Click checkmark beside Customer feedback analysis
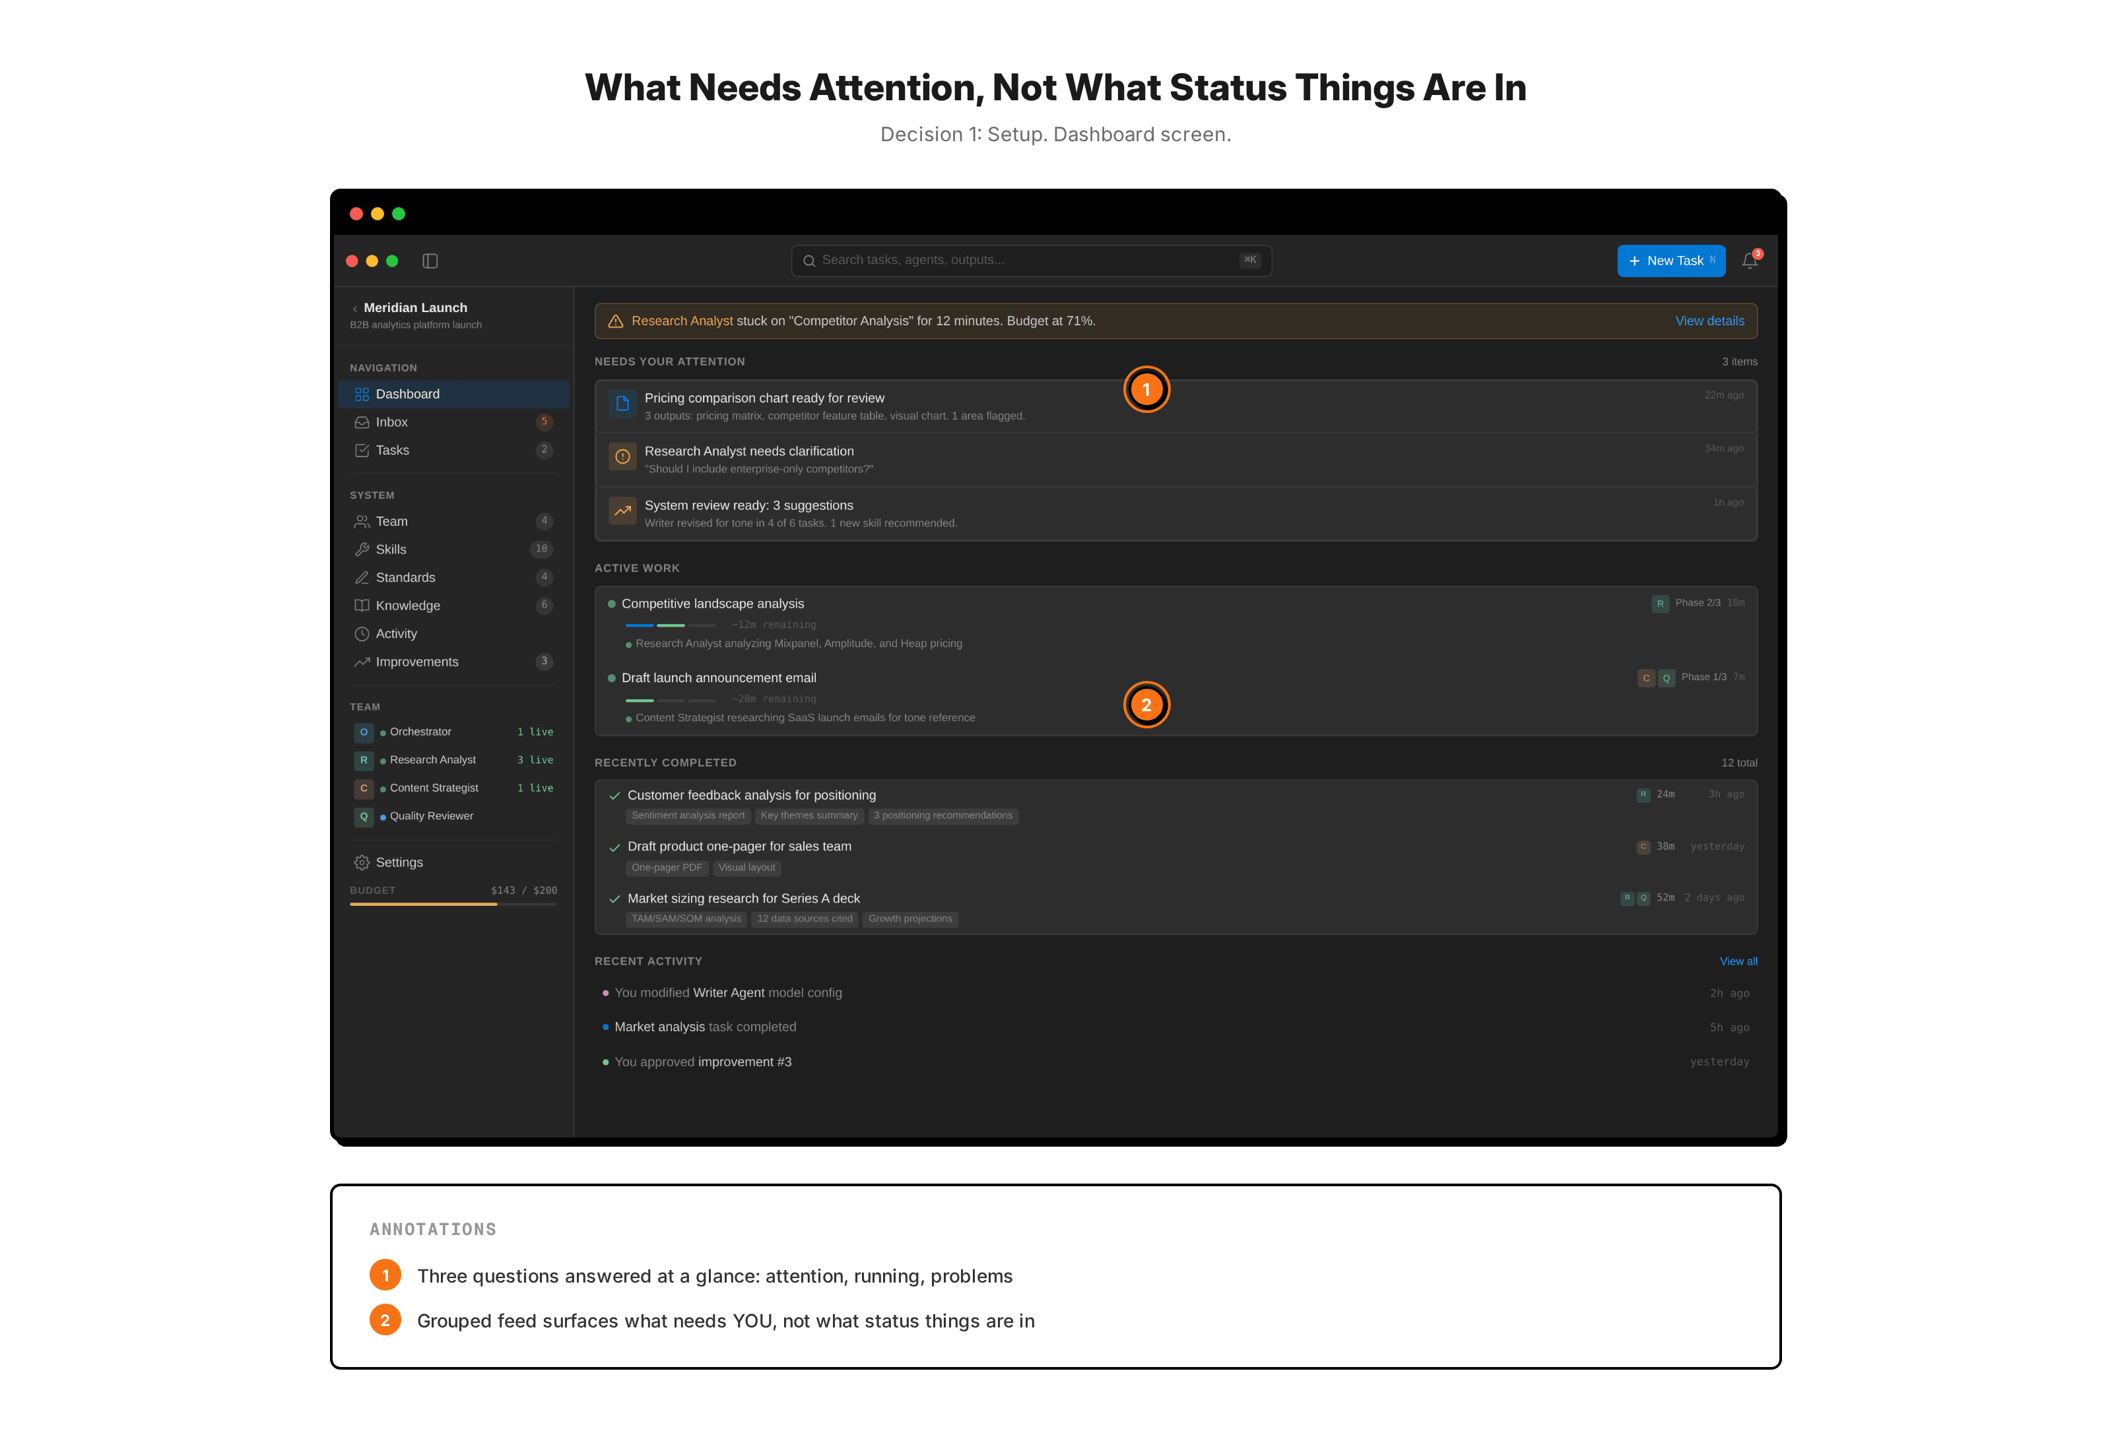 (614, 796)
